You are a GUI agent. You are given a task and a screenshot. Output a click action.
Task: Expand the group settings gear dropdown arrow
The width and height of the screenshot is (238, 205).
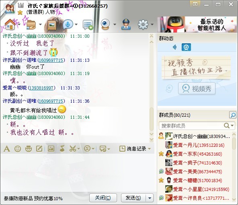[152, 24]
